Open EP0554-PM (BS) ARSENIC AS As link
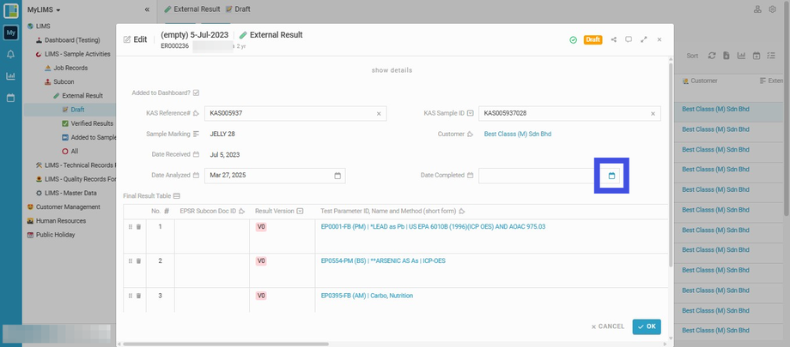The image size is (790, 347). pos(383,261)
